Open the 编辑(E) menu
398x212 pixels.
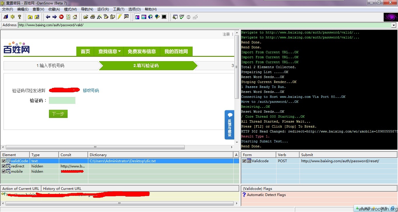point(23,9)
